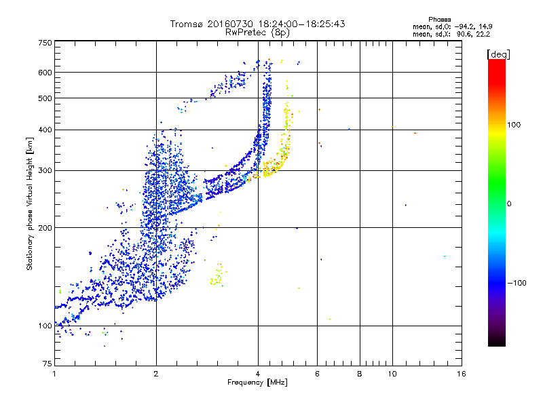Click the '[deg]' colorbar unit label
This screenshot has width=543, height=407.
point(498,54)
